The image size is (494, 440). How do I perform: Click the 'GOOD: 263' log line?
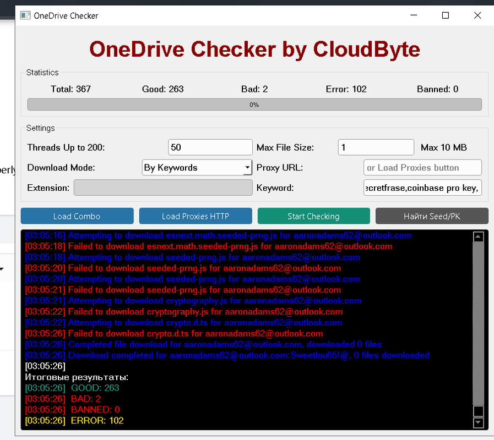point(72,388)
